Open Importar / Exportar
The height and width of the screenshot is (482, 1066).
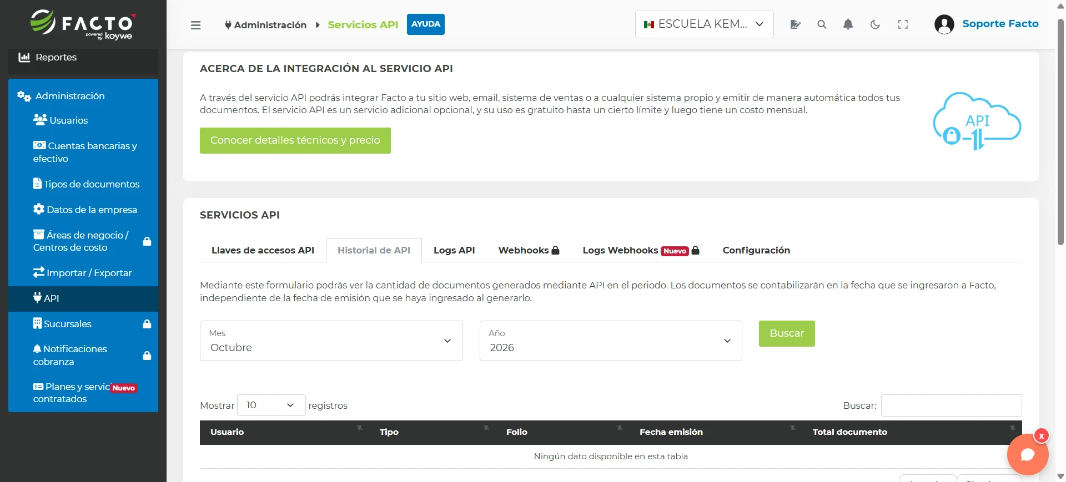point(83,273)
